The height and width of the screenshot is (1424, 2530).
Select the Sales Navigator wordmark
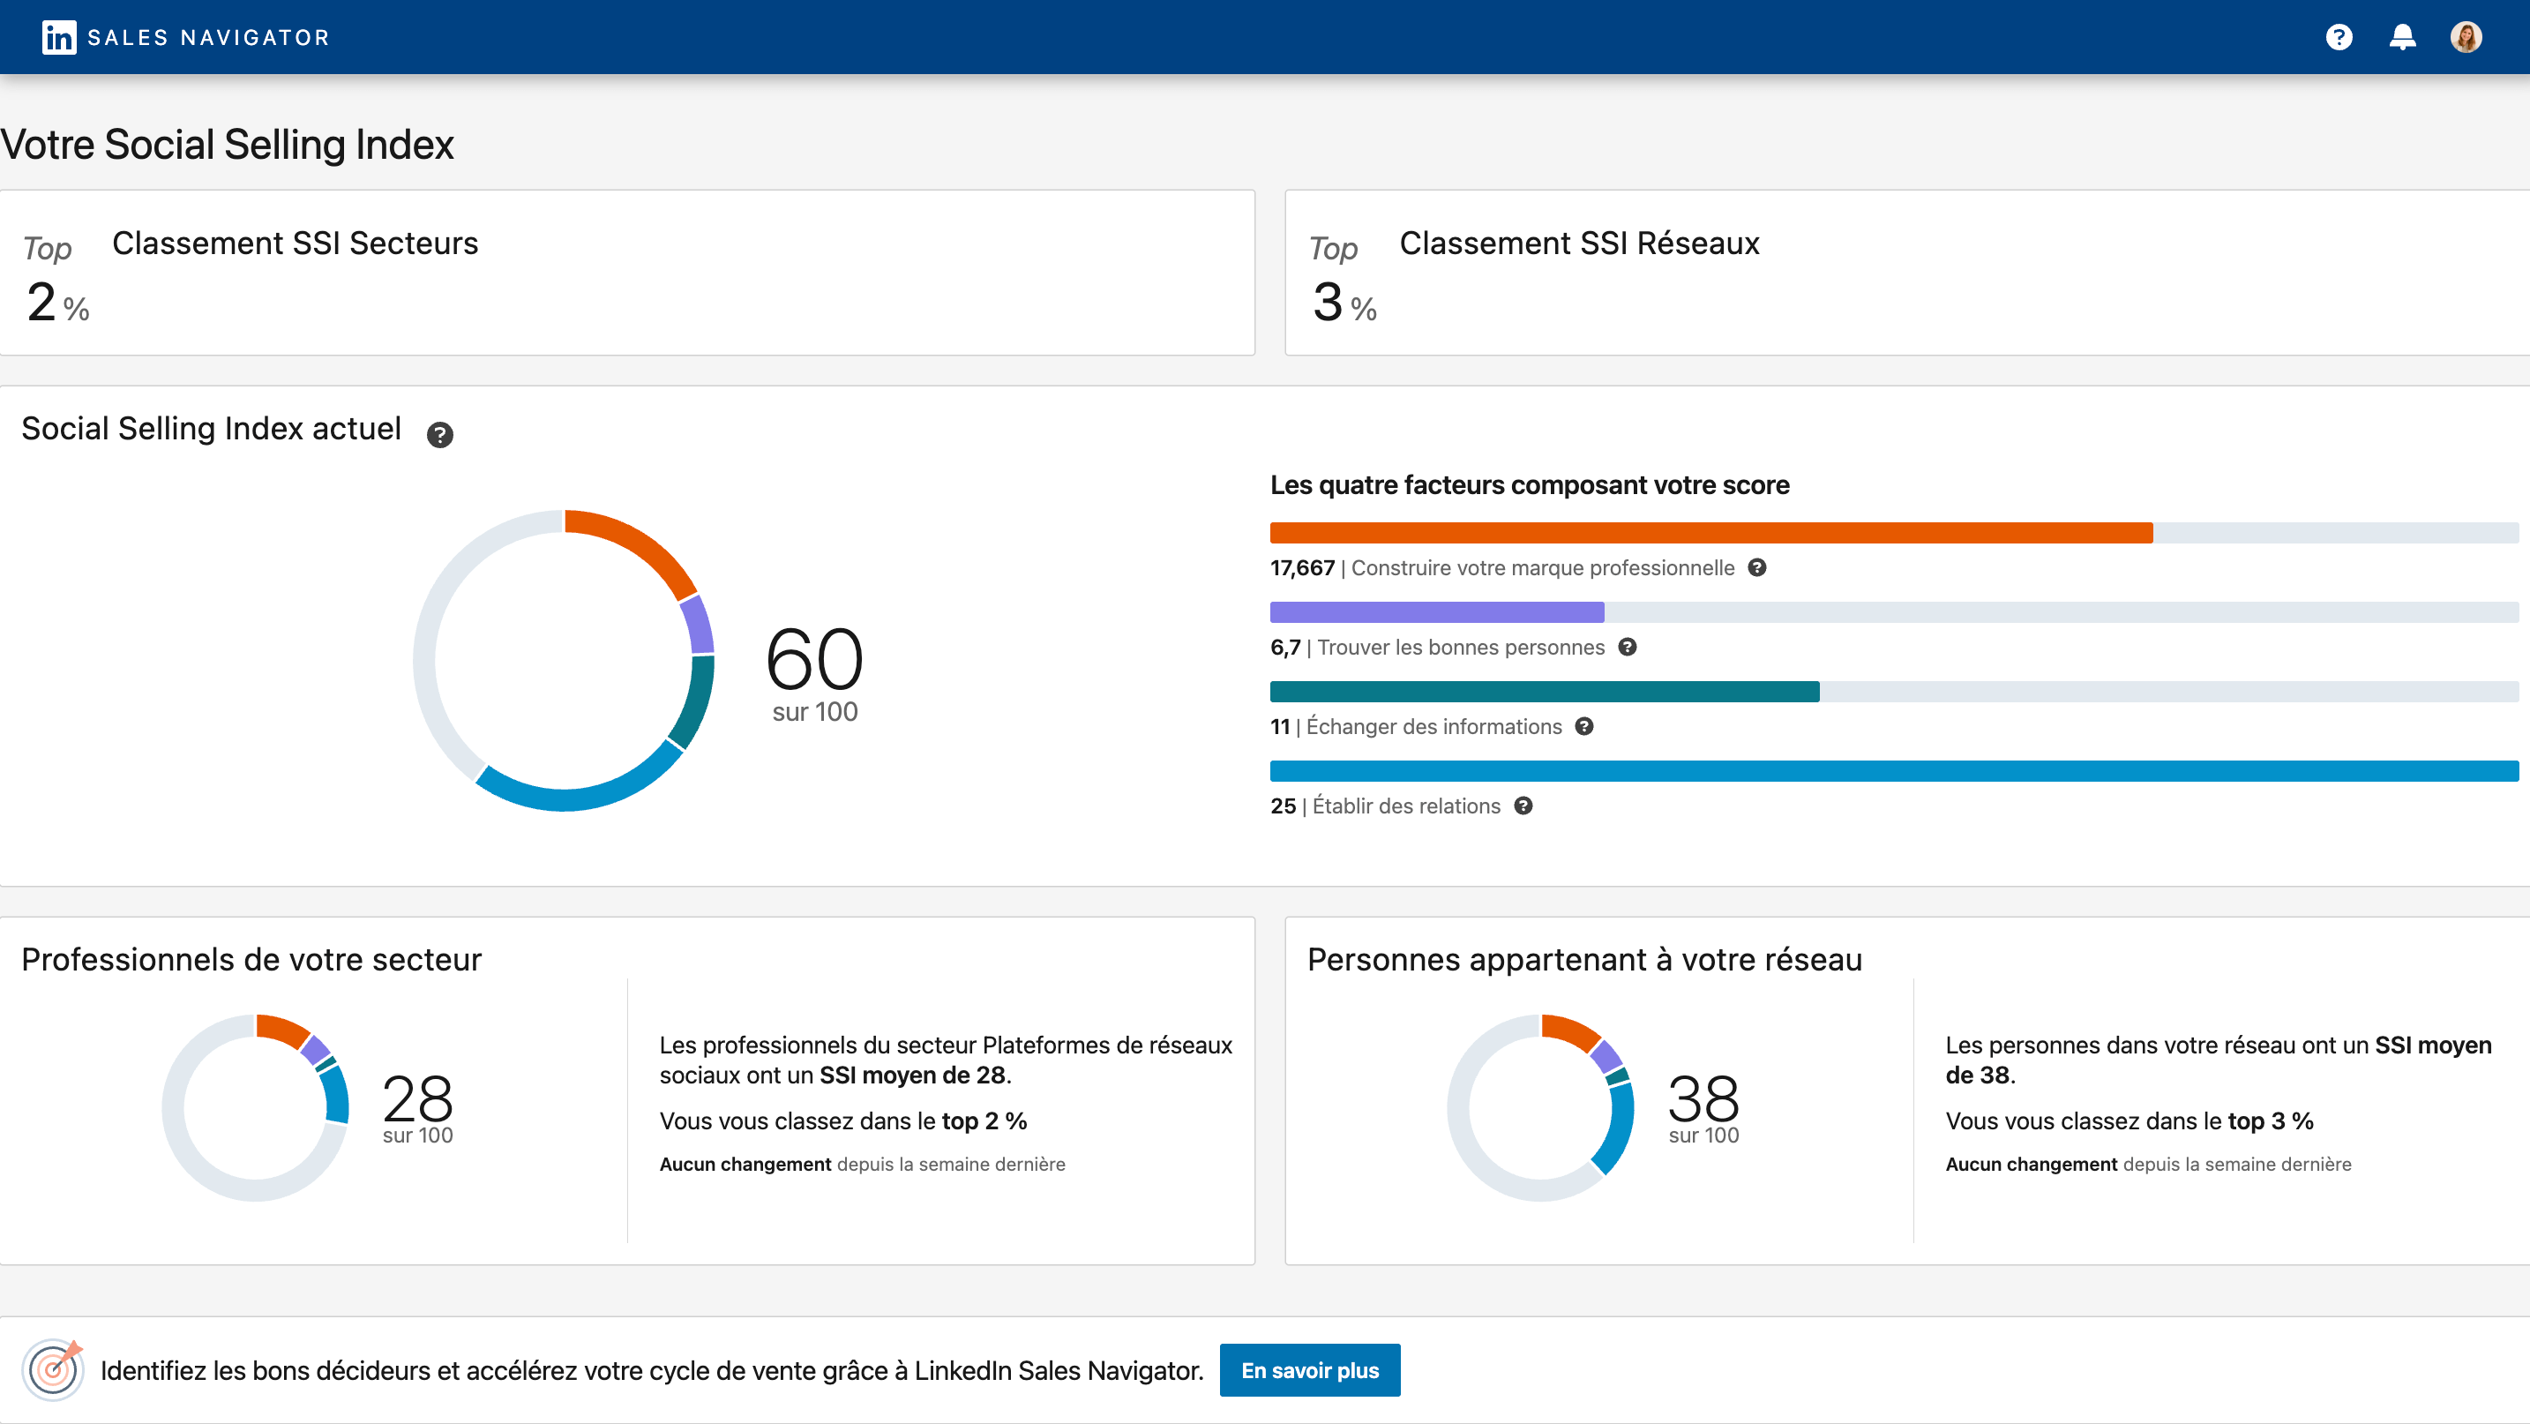(x=207, y=37)
